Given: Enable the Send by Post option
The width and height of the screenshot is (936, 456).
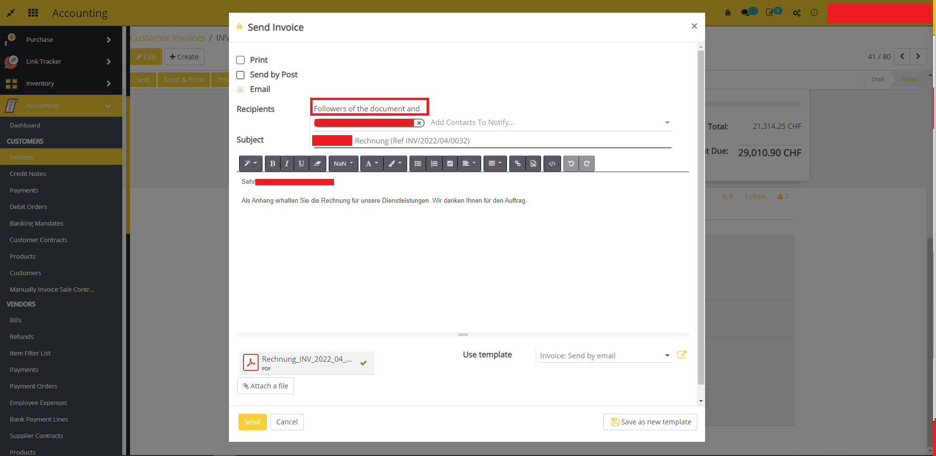Looking at the screenshot, I should tap(240, 74).
